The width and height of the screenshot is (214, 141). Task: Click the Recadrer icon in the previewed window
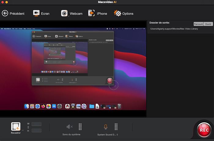click(x=38, y=80)
